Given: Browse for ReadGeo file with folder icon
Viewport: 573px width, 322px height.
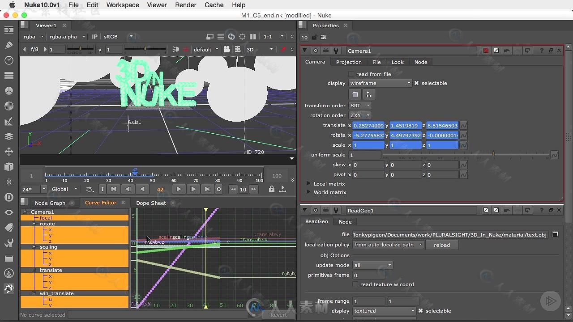Looking at the screenshot, I should tap(555, 234).
